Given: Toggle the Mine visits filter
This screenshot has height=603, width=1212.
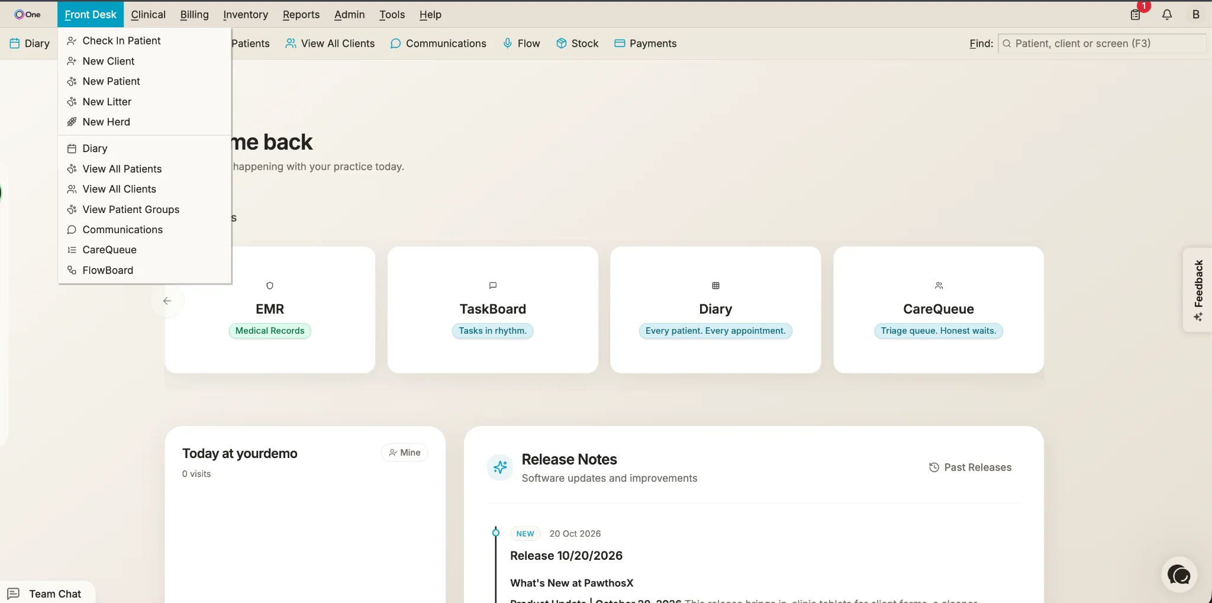Looking at the screenshot, I should (405, 453).
